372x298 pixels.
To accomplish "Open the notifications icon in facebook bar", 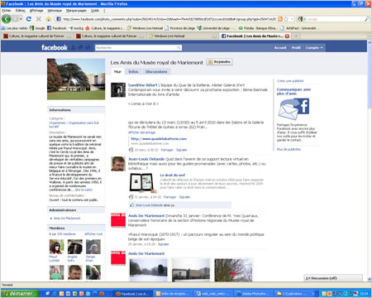I will click(x=88, y=47).
